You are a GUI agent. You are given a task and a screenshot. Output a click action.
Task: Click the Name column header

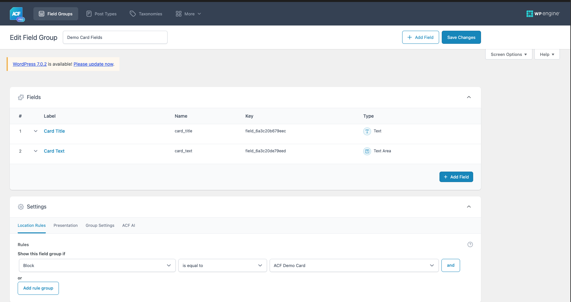[181, 116]
